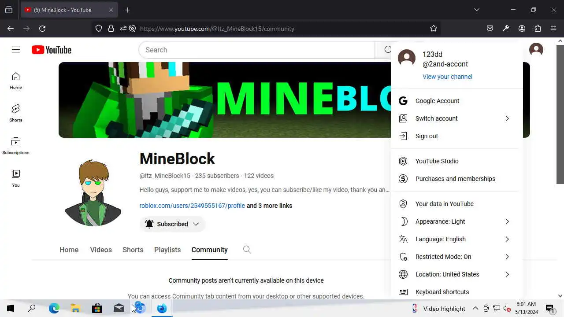Open Firefox application hamburger menu
The width and height of the screenshot is (564, 317).
pos(553,28)
